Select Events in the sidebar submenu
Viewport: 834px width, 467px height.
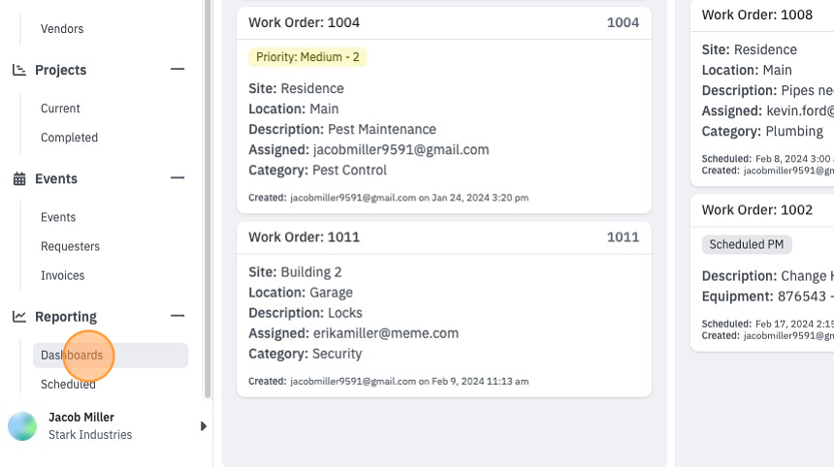[x=58, y=217]
